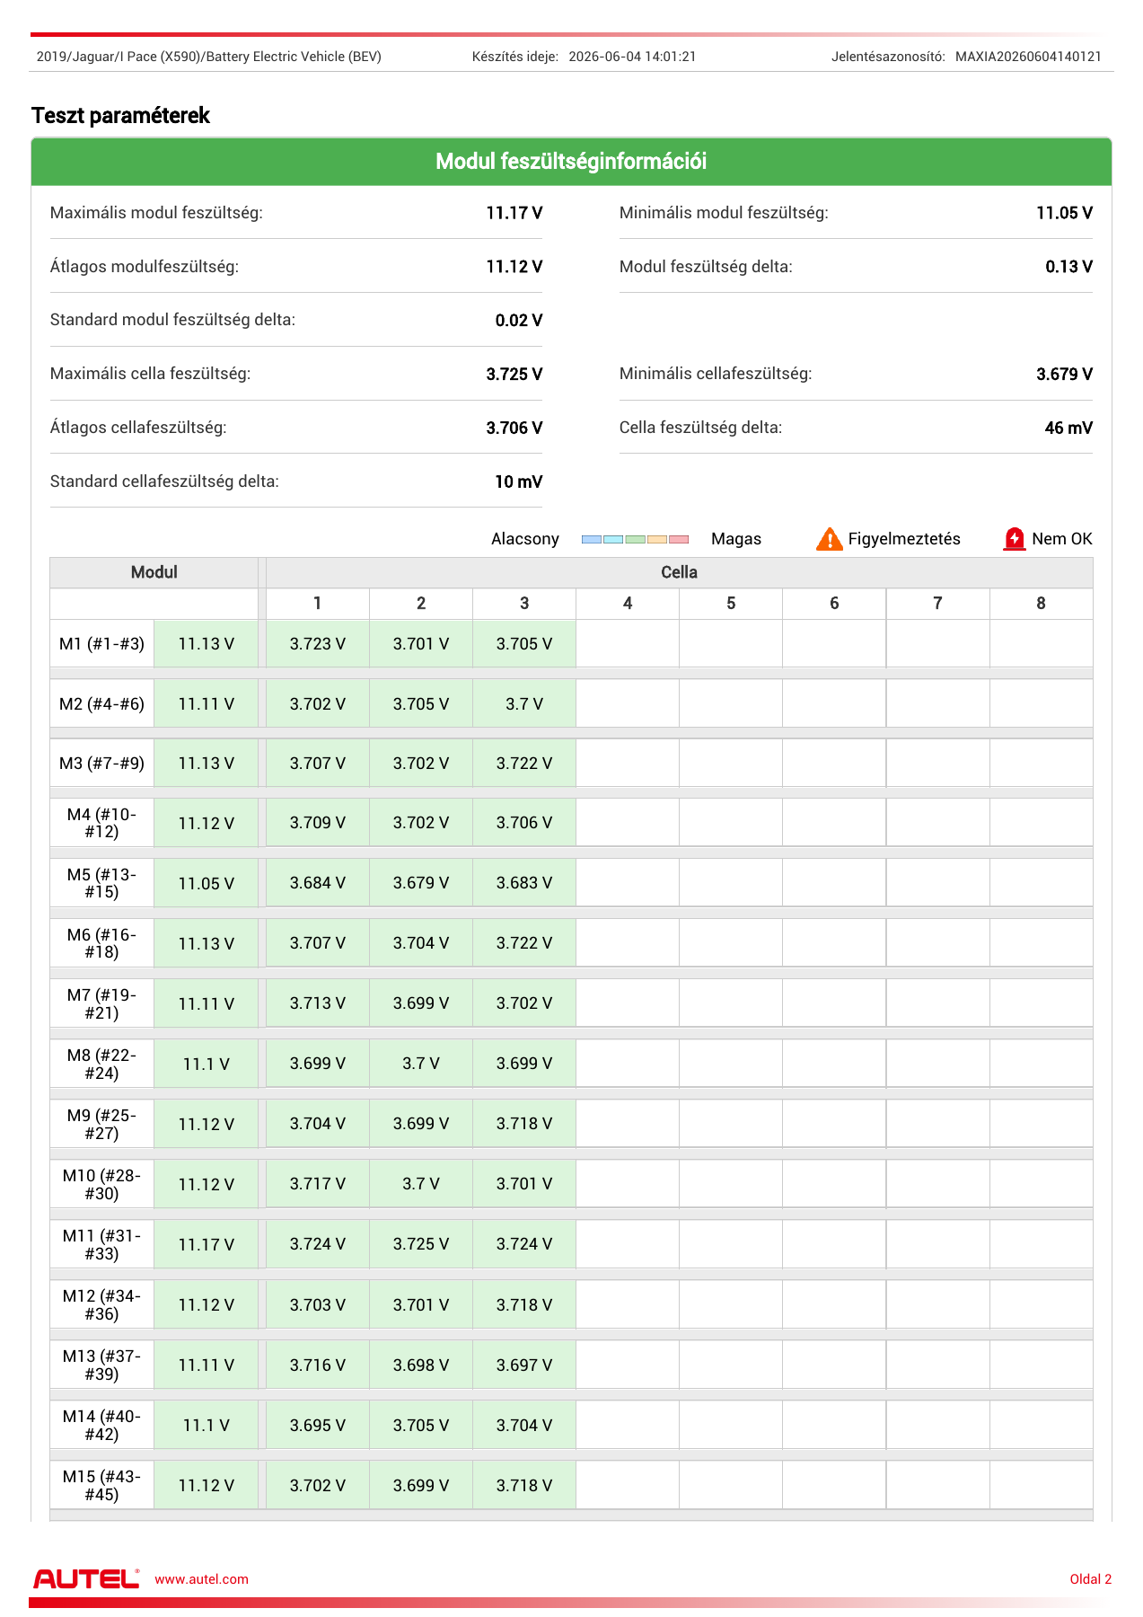This screenshot has width=1143, height=1617.
Task: Click the Cella column header
Action: tap(680, 572)
